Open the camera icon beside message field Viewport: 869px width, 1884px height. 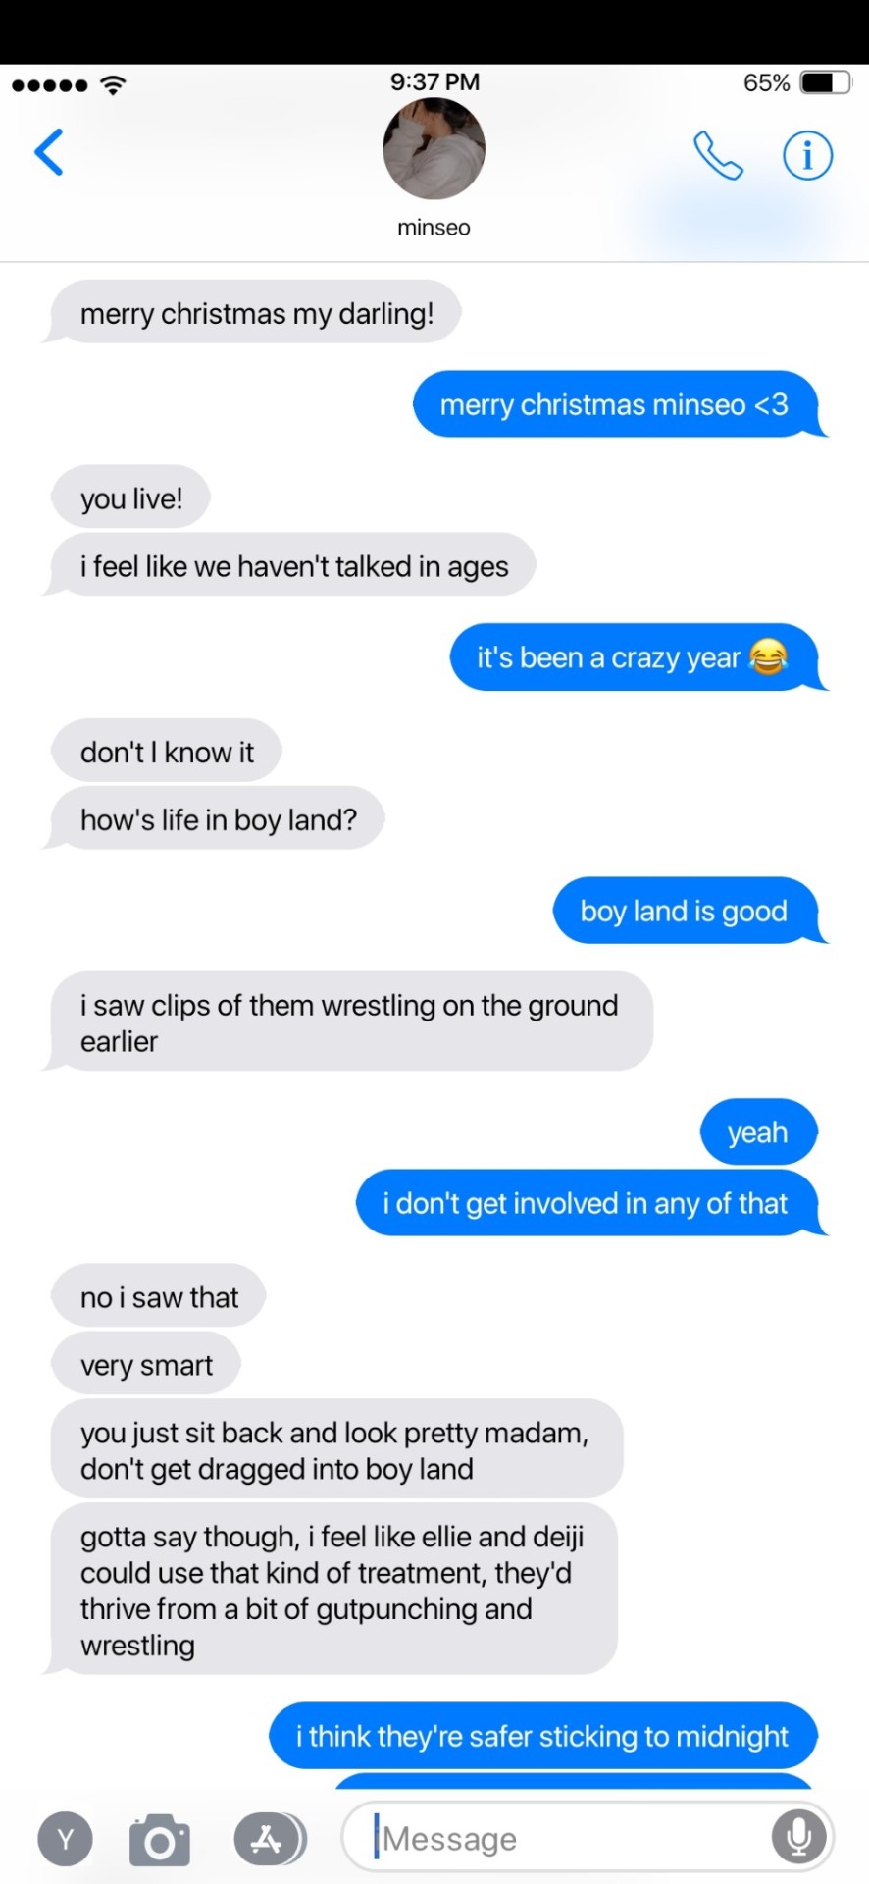tap(160, 1839)
